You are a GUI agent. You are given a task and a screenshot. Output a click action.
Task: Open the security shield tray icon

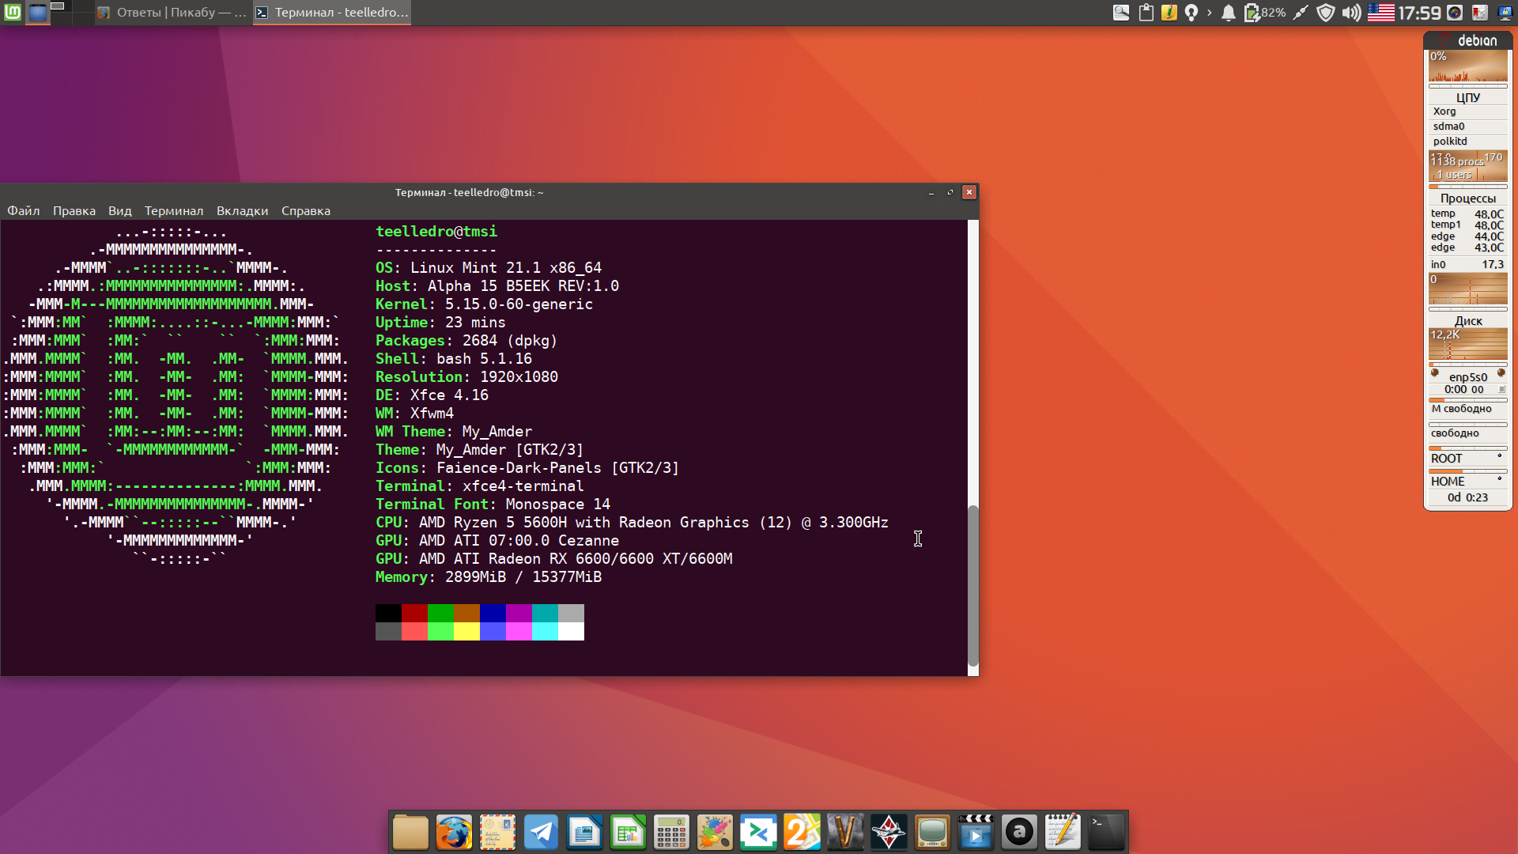pos(1326,13)
